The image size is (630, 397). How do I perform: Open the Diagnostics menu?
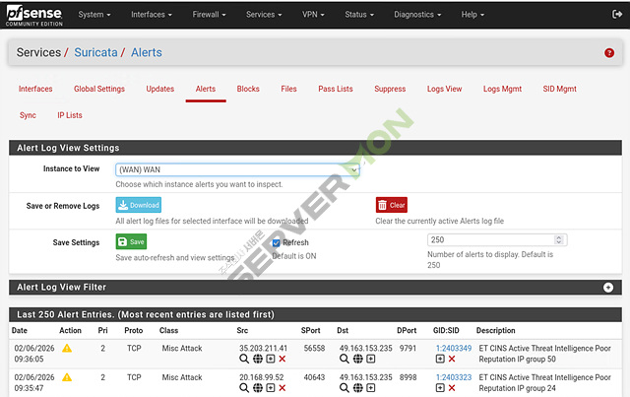tap(417, 15)
